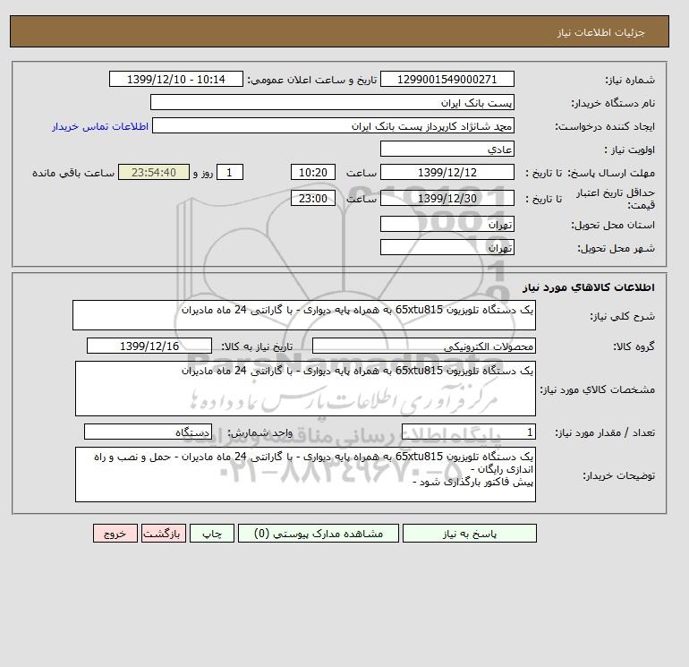Click the تاریخ نیاز به کالا label
The image size is (689, 667).
tap(257, 346)
